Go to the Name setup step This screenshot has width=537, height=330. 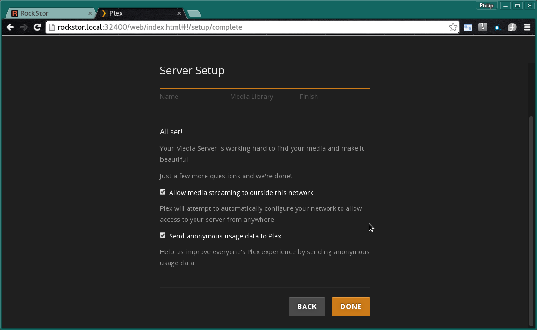click(169, 97)
